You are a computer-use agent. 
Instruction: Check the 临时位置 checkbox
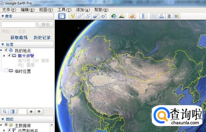click(6, 71)
